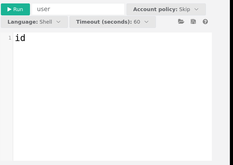Open the Language dropdown label
The height and width of the screenshot is (165, 233).
(23, 22)
